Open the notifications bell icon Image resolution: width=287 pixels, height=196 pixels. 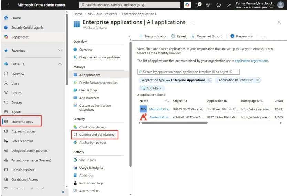pyautogui.click(x=198, y=4)
